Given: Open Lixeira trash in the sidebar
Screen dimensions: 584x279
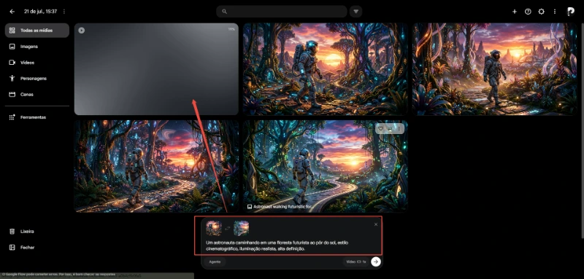Looking at the screenshot, I should click(x=37, y=232).
